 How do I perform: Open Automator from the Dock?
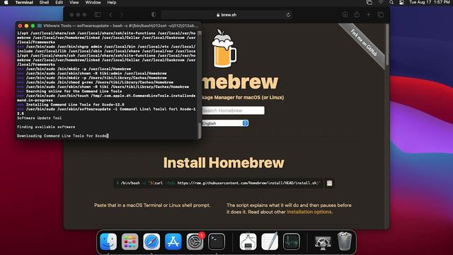(248, 242)
